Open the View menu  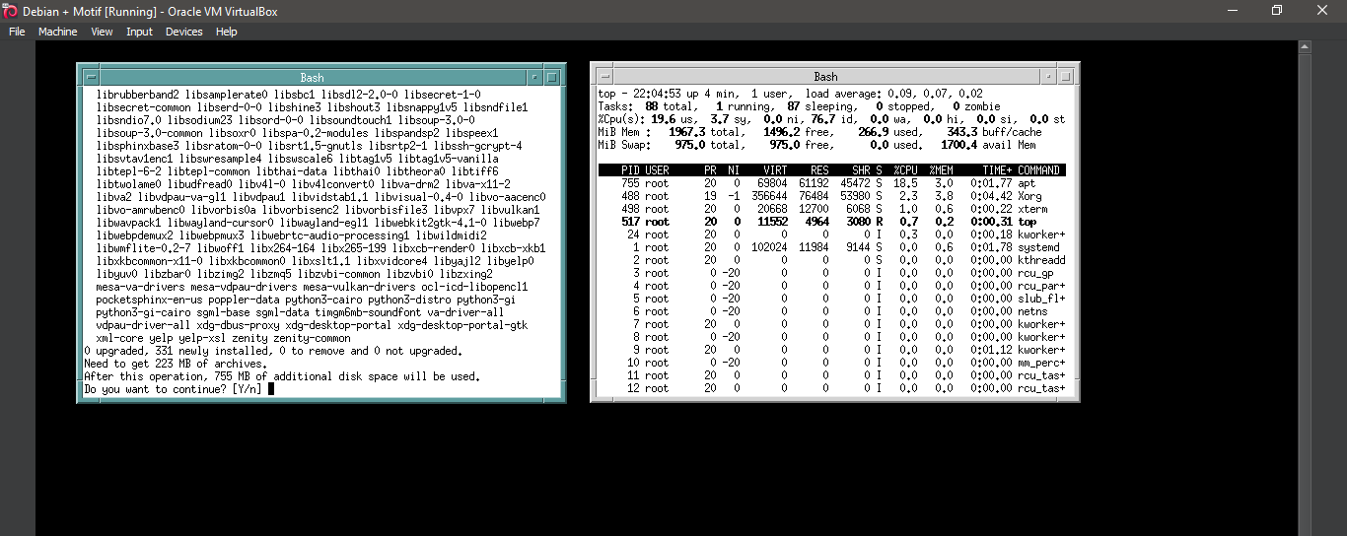[102, 32]
